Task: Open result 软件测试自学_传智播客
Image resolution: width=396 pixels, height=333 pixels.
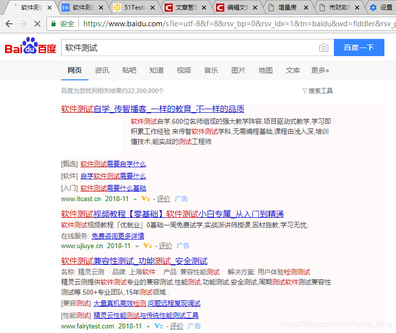Action: 153,109
